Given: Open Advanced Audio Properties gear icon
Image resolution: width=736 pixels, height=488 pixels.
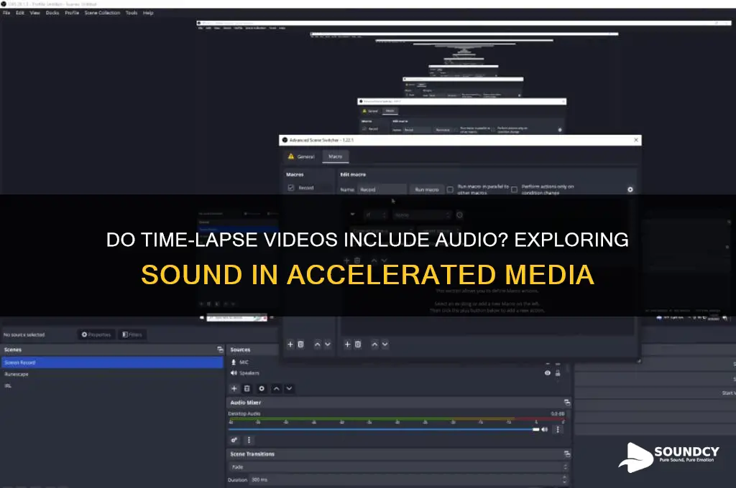Looking at the screenshot, I should (234, 440).
